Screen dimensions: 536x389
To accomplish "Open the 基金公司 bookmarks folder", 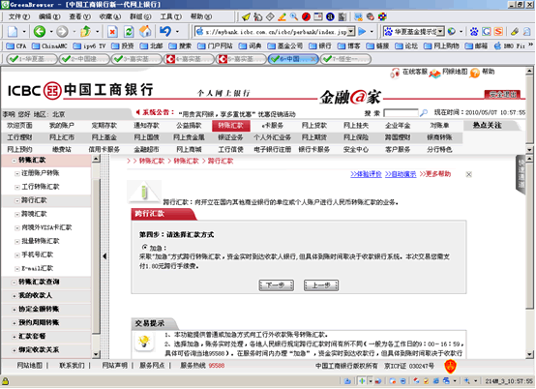I will 285,45.
